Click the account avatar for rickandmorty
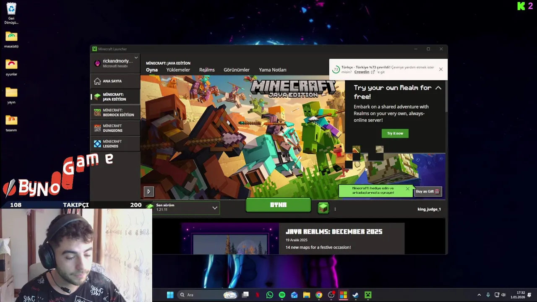The width and height of the screenshot is (537, 302). pos(97,63)
